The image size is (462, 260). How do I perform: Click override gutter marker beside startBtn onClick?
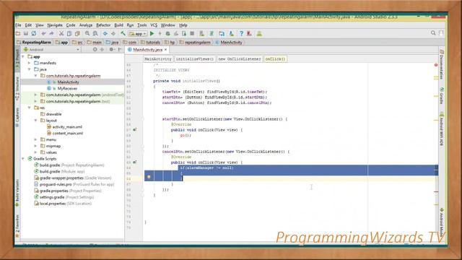[x=135, y=130]
